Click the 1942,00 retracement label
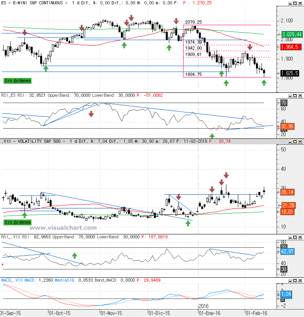Screen dimensions: 304x317 pyautogui.click(x=193, y=48)
